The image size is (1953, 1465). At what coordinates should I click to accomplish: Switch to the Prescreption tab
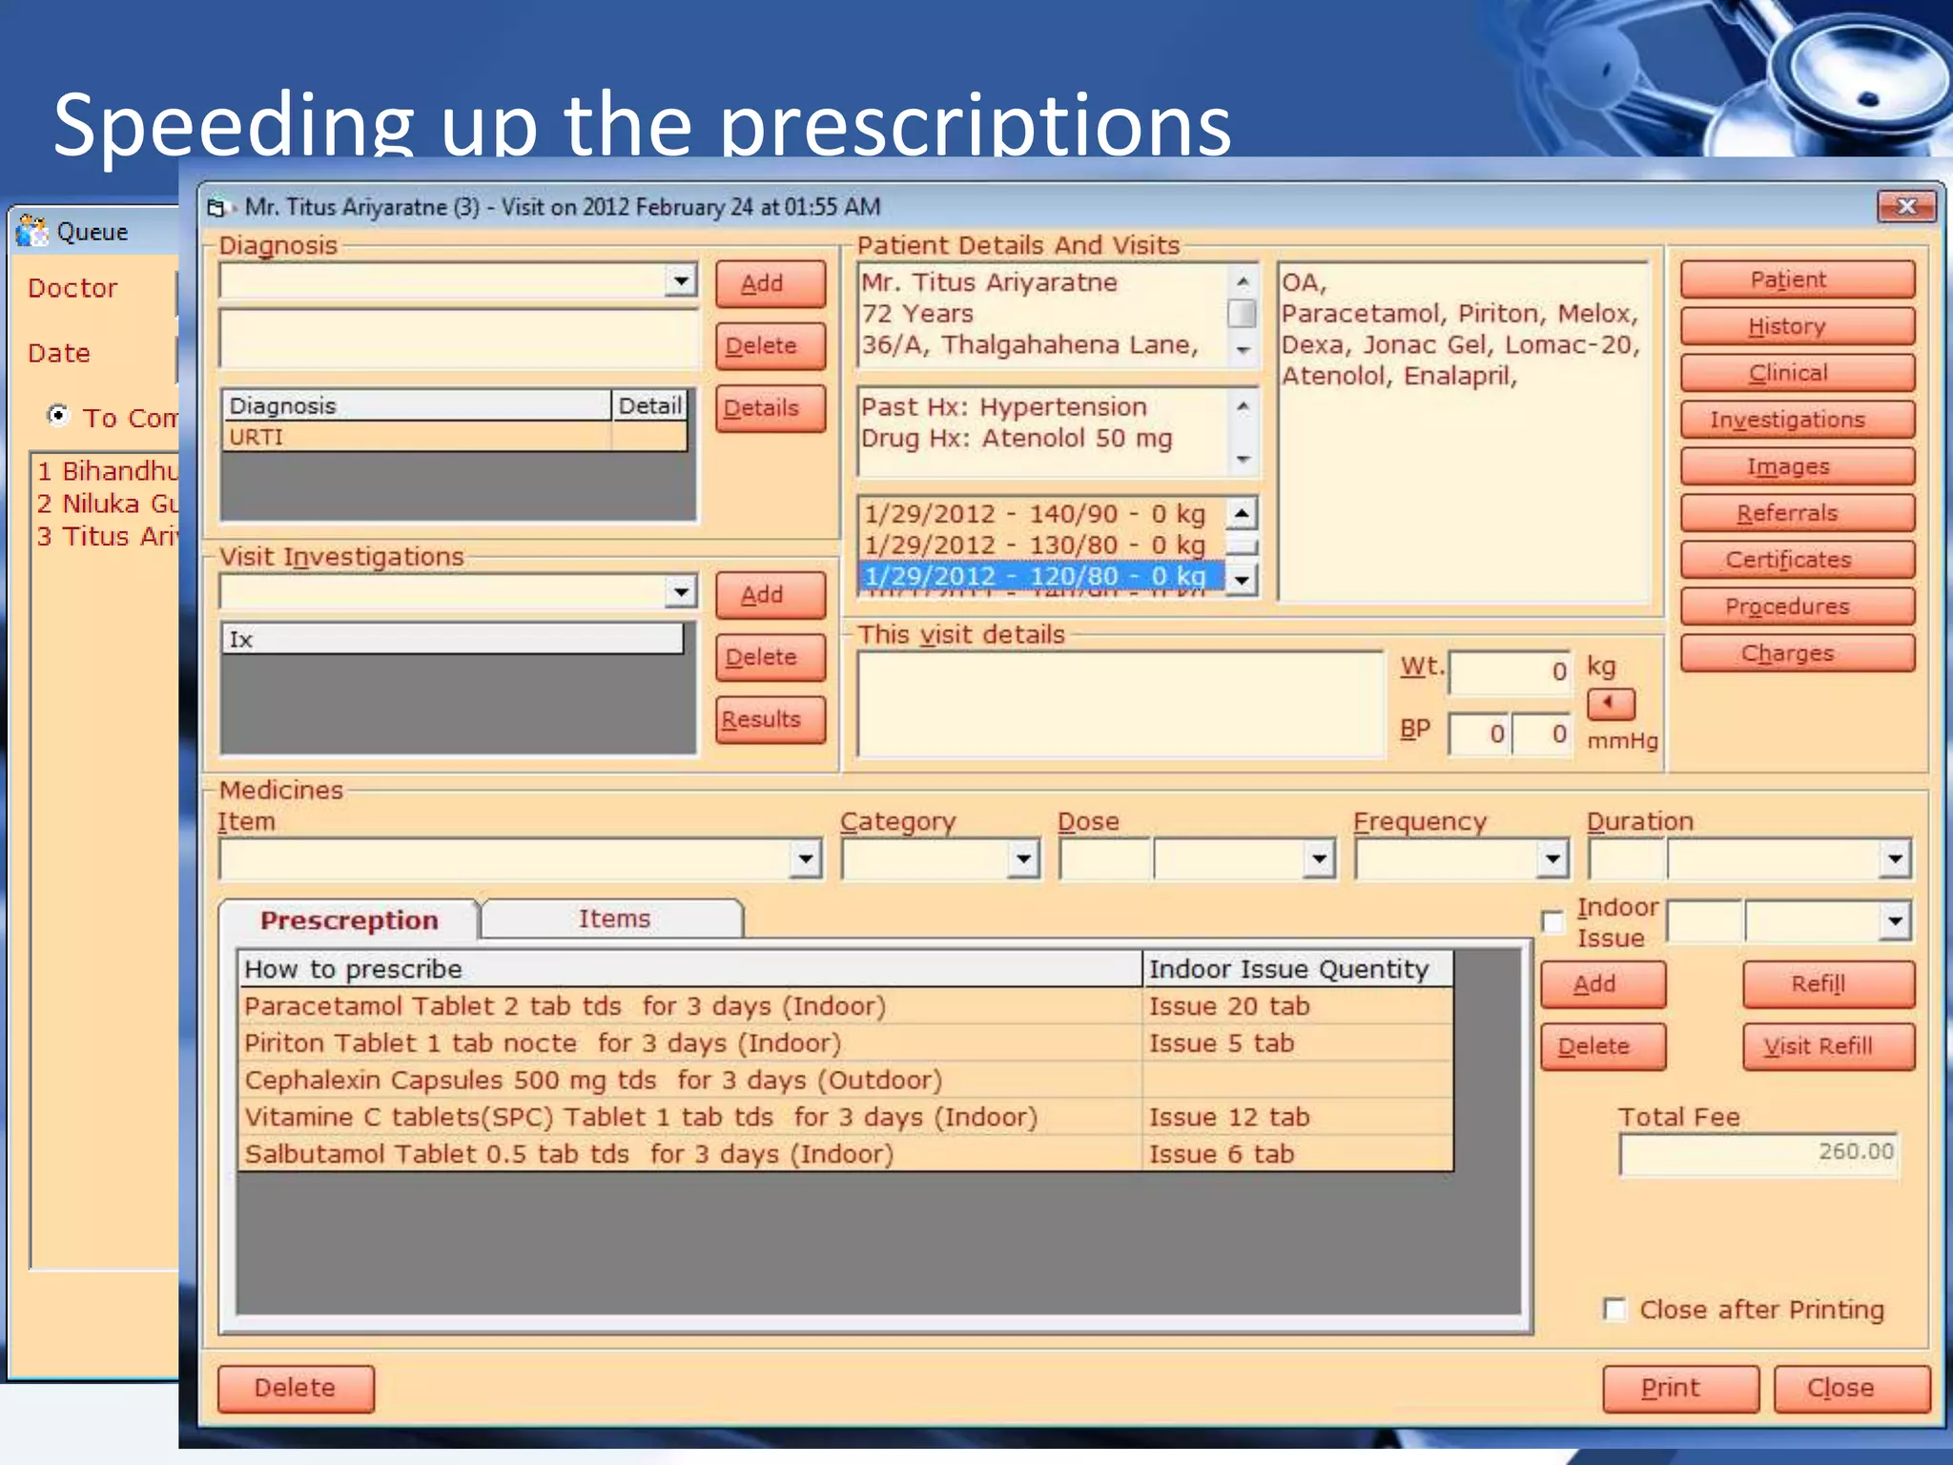(x=349, y=919)
